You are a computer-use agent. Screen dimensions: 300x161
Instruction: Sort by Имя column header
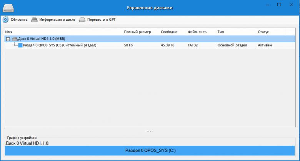click(9, 32)
